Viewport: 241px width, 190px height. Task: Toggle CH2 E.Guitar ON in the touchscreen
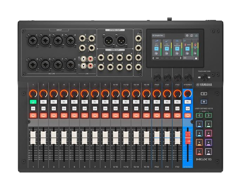coord(167,49)
